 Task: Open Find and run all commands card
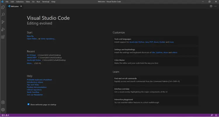(155, 80)
